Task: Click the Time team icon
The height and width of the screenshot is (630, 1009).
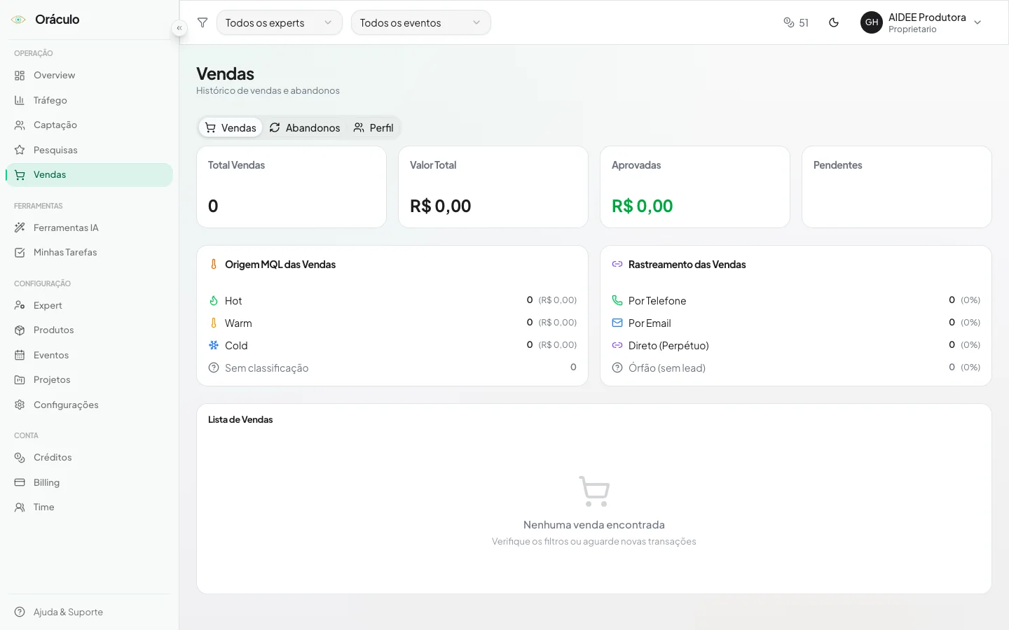Action: point(20,507)
